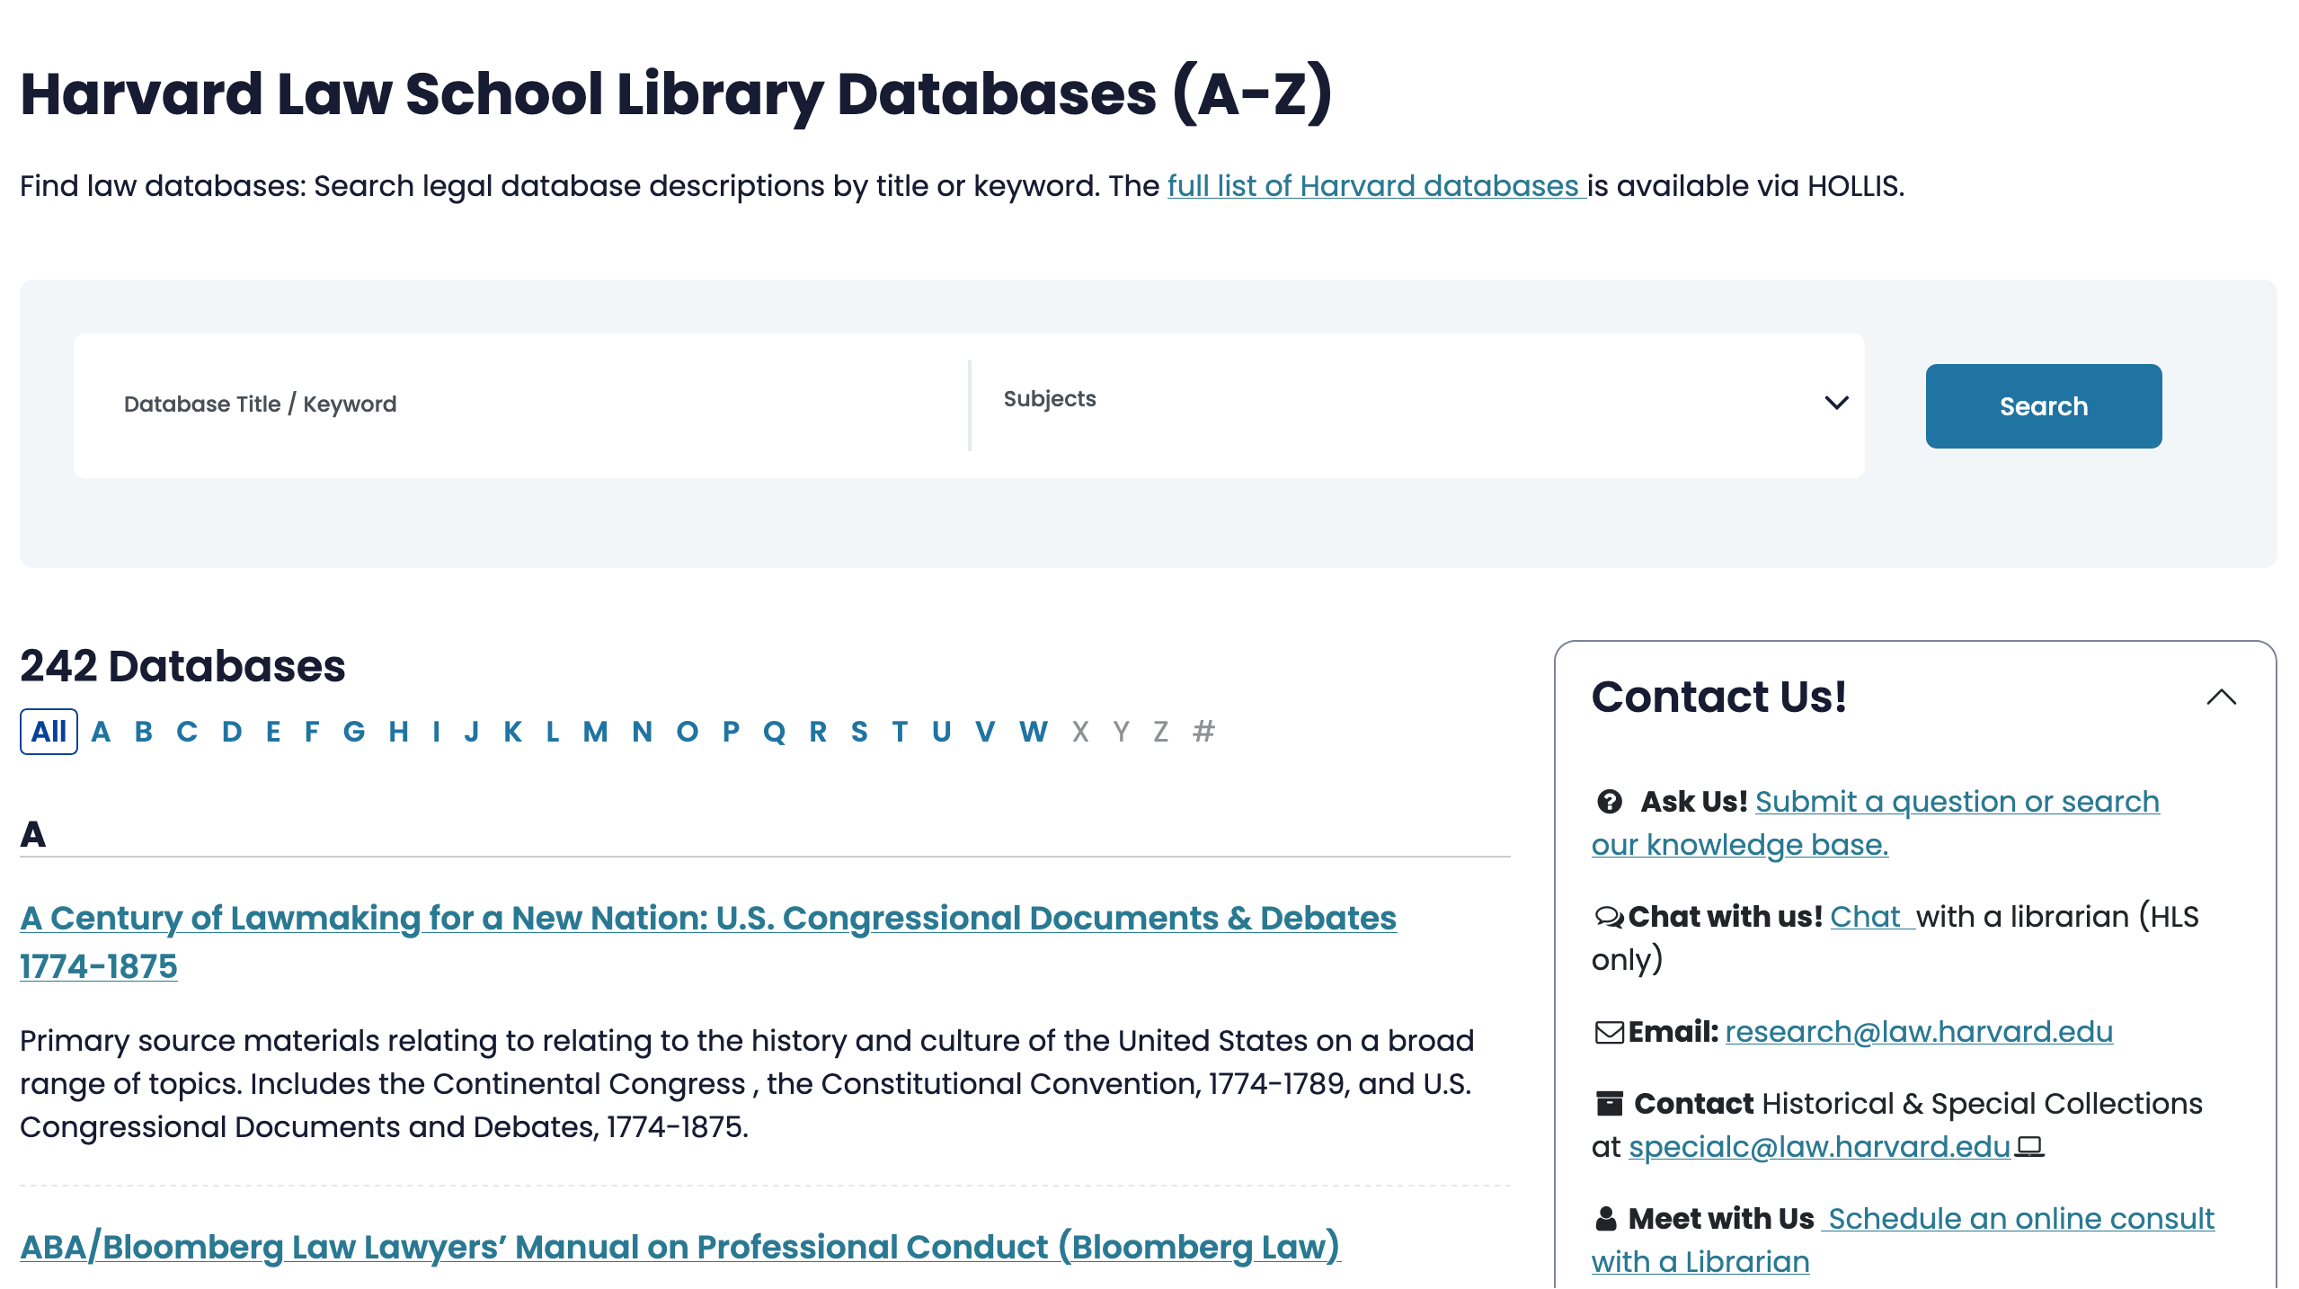Click the 242 Databases heading
Viewport: 2299px width, 1289px height.
tap(182, 666)
